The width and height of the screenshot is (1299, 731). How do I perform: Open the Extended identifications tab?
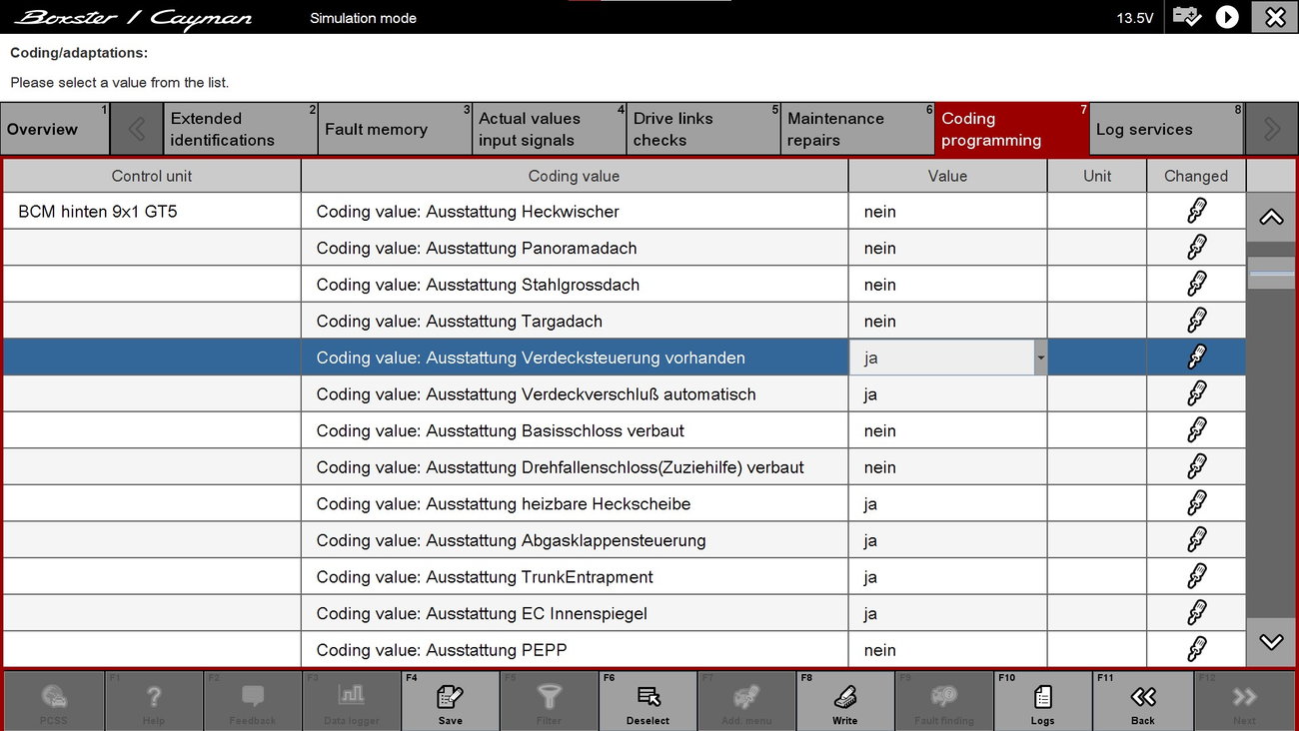tap(240, 129)
